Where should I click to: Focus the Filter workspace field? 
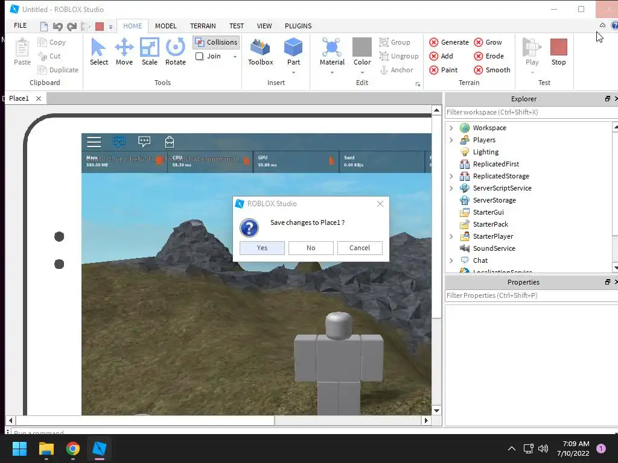pos(531,112)
